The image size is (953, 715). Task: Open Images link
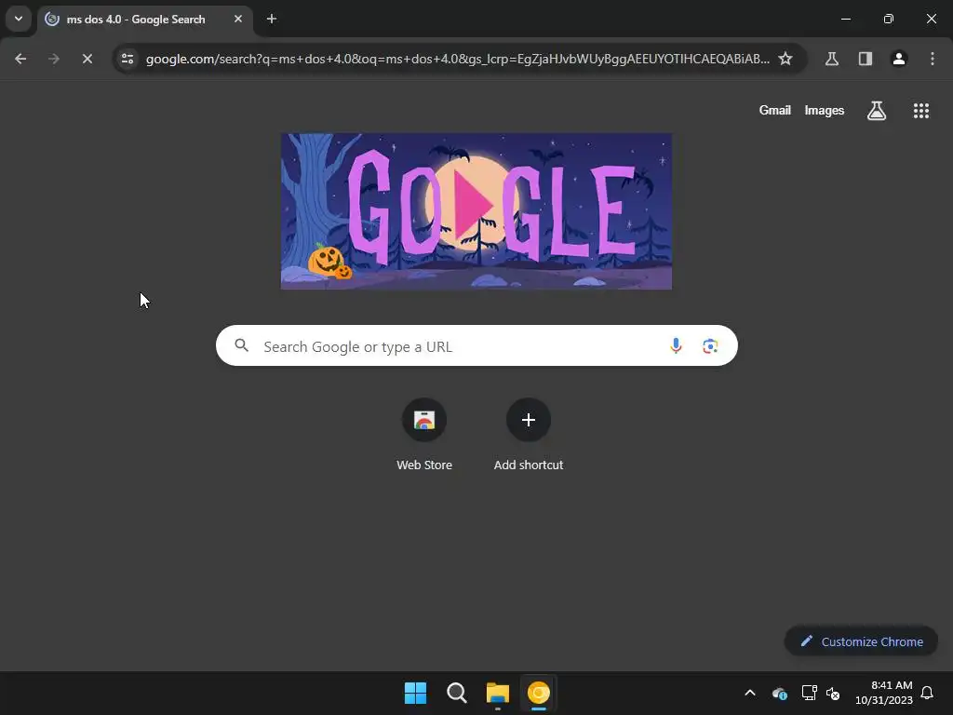[825, 110]
